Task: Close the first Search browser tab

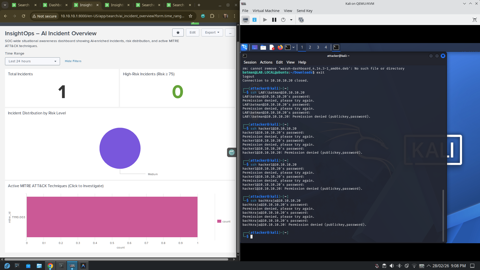Action: coord(35,5)
